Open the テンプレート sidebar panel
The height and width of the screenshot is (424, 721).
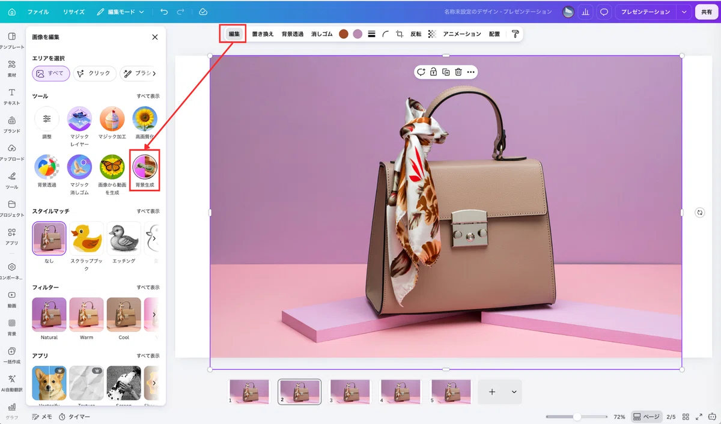(x=11, y=40)
